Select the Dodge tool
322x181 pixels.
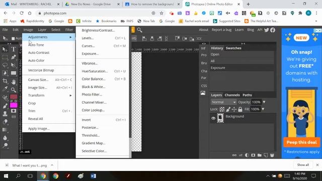pyautogui.click(x=5, y=145)
